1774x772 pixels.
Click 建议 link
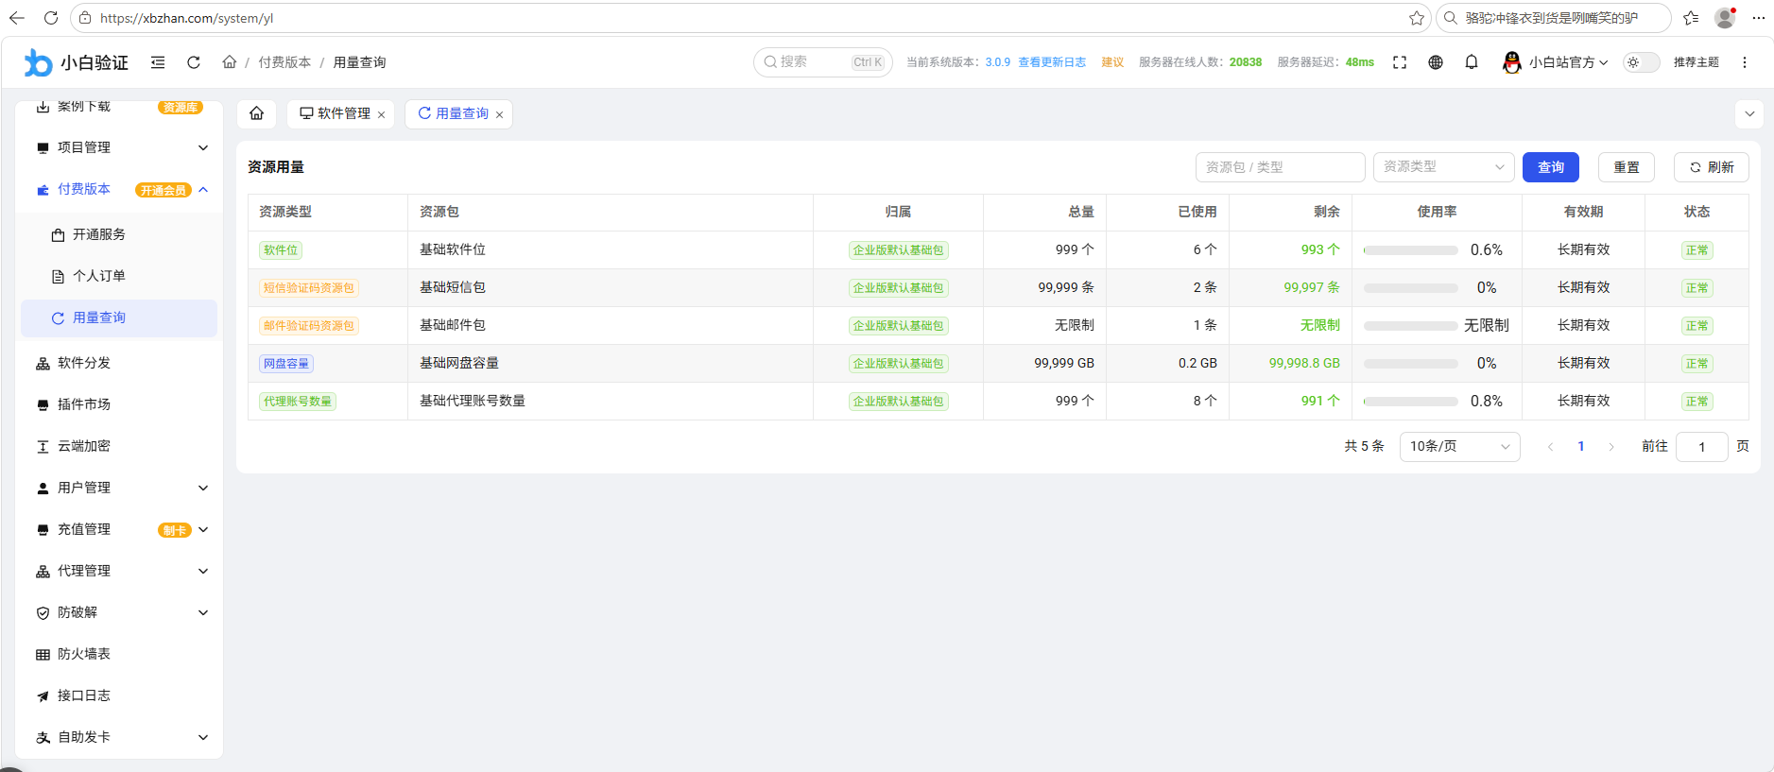(x=1112, y=62)
